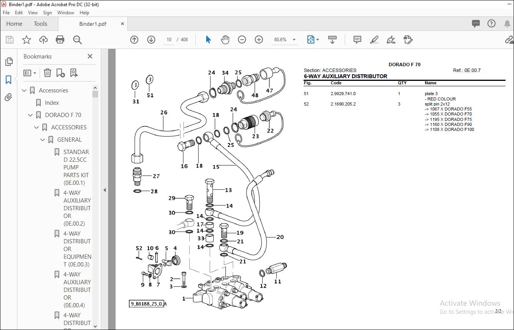Click the stamp tool icon

[x=408, y=40]
